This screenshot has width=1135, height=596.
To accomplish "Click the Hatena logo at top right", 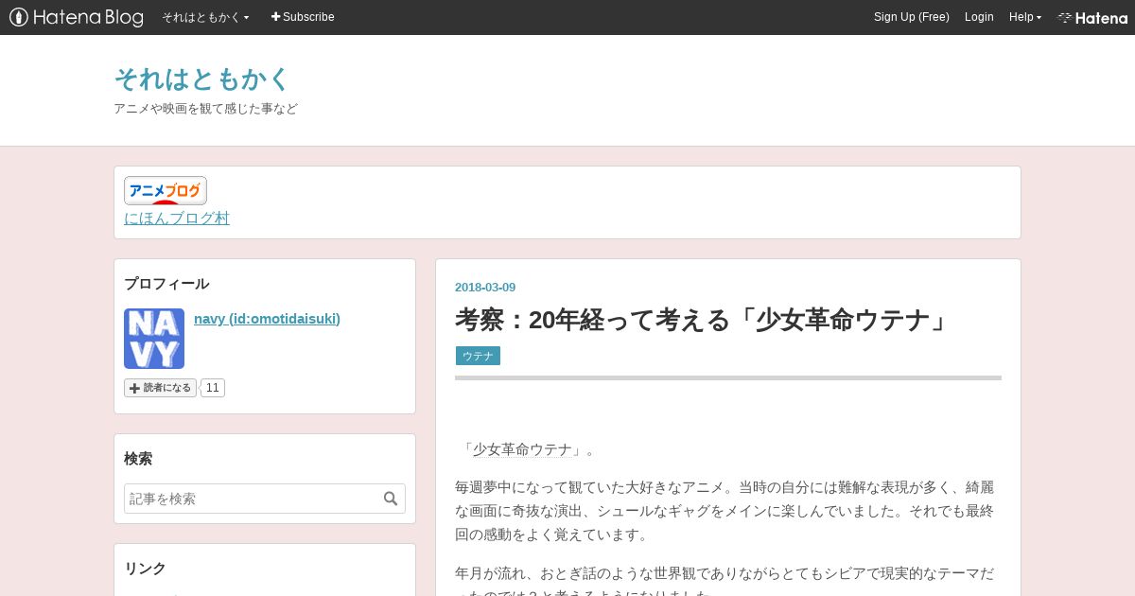I will coord(1092,17).
